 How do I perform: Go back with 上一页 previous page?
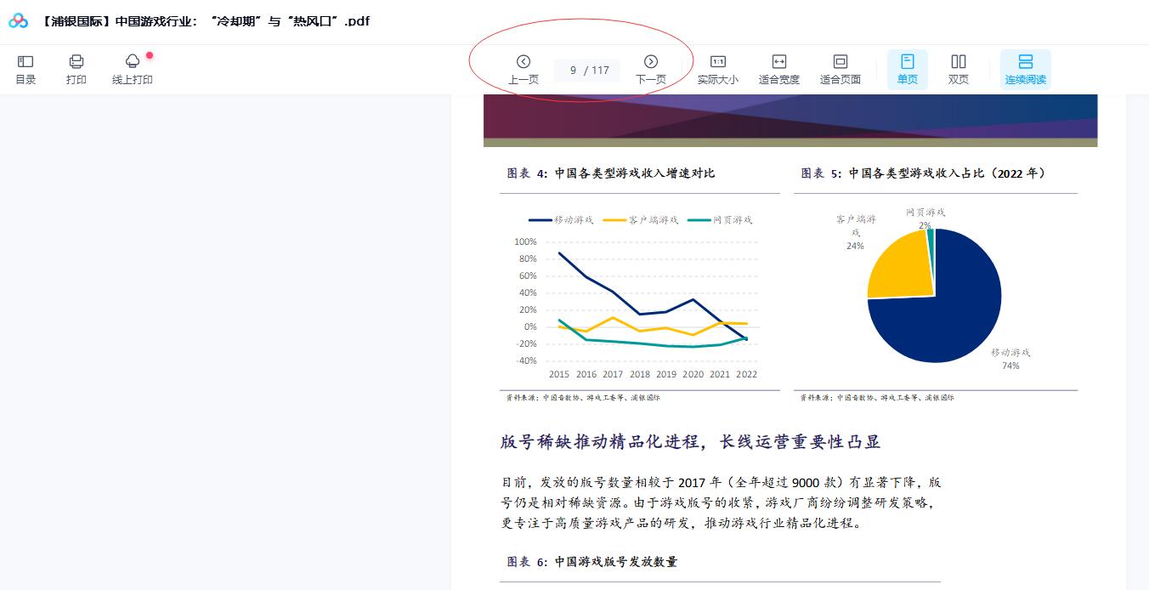point(524,68)
